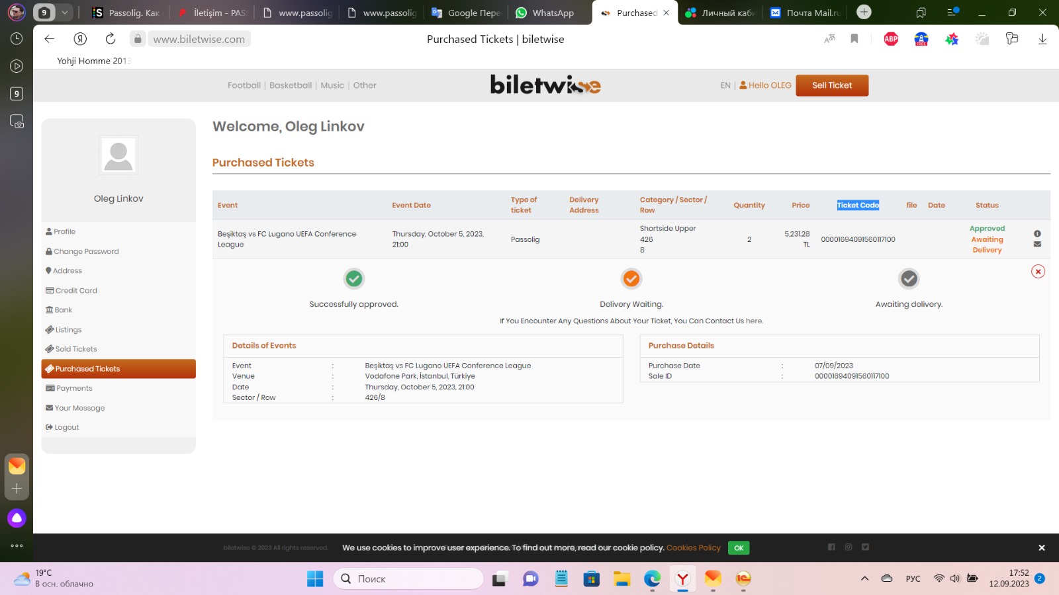Open Bank in the sidebar
This screenshot has height=595, width=1059.
point(59,310)
